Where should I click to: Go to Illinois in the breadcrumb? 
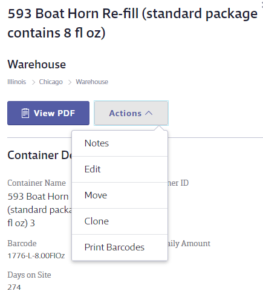pos(17,82)
